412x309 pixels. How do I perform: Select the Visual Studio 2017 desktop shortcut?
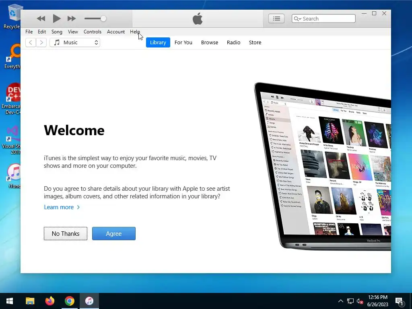pos(11,140)
